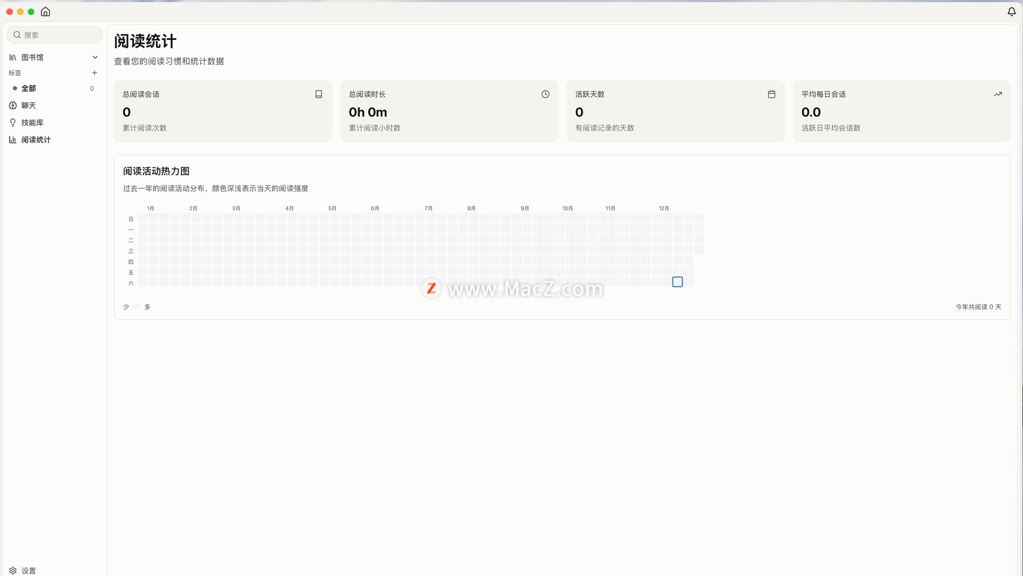Click the settings gear icon
The width and height of the screenshot is (1023, 576).
coord(13,570)
